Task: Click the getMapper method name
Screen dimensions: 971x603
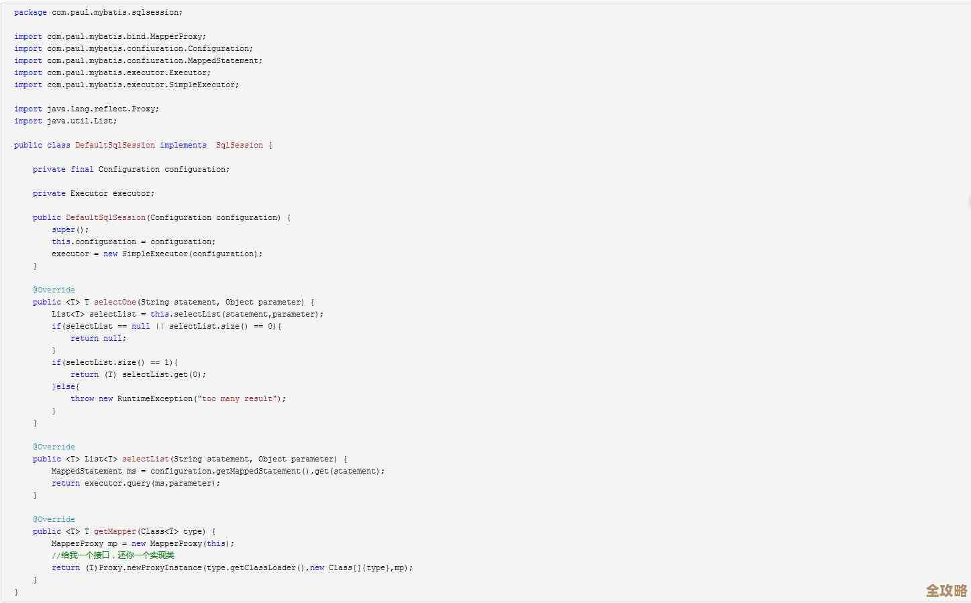Action: coord(115,531)
